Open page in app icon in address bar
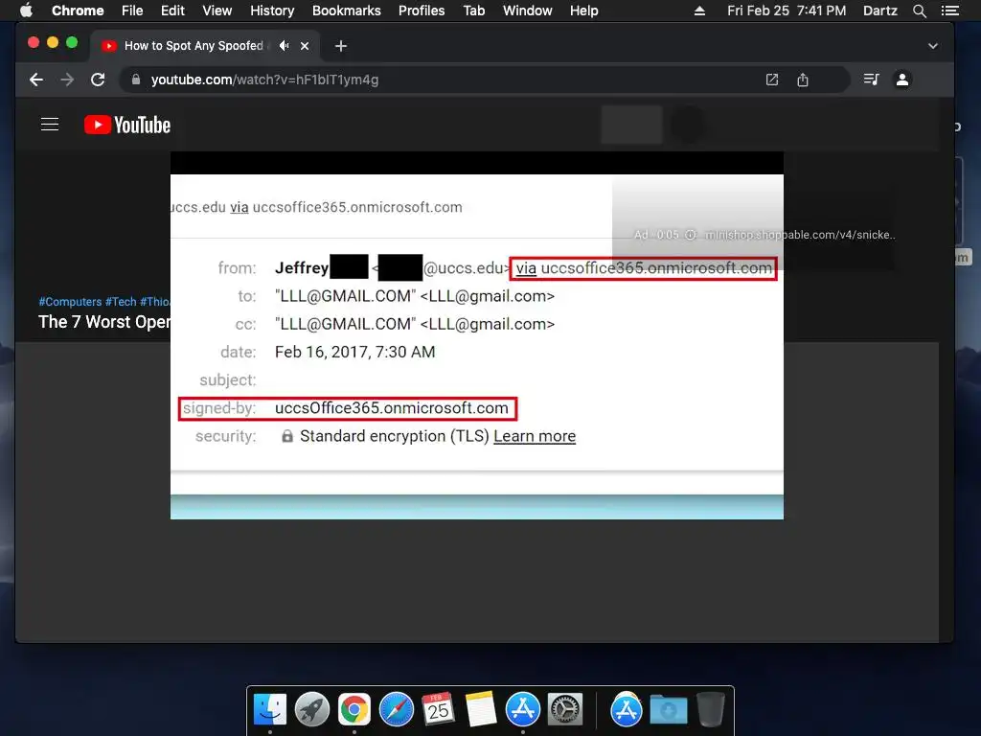This screenshot has height=736, width=981. (772, 80)
